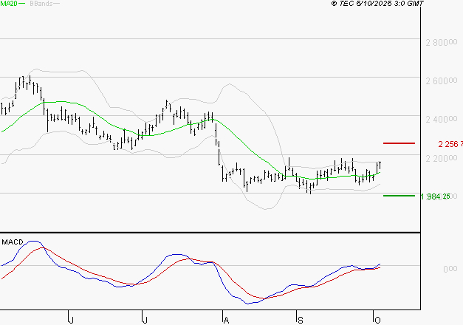Image resolution: width=463 pixels, height=325 pixels.
Task: Click the A month axis label
Action: point(226,320)
